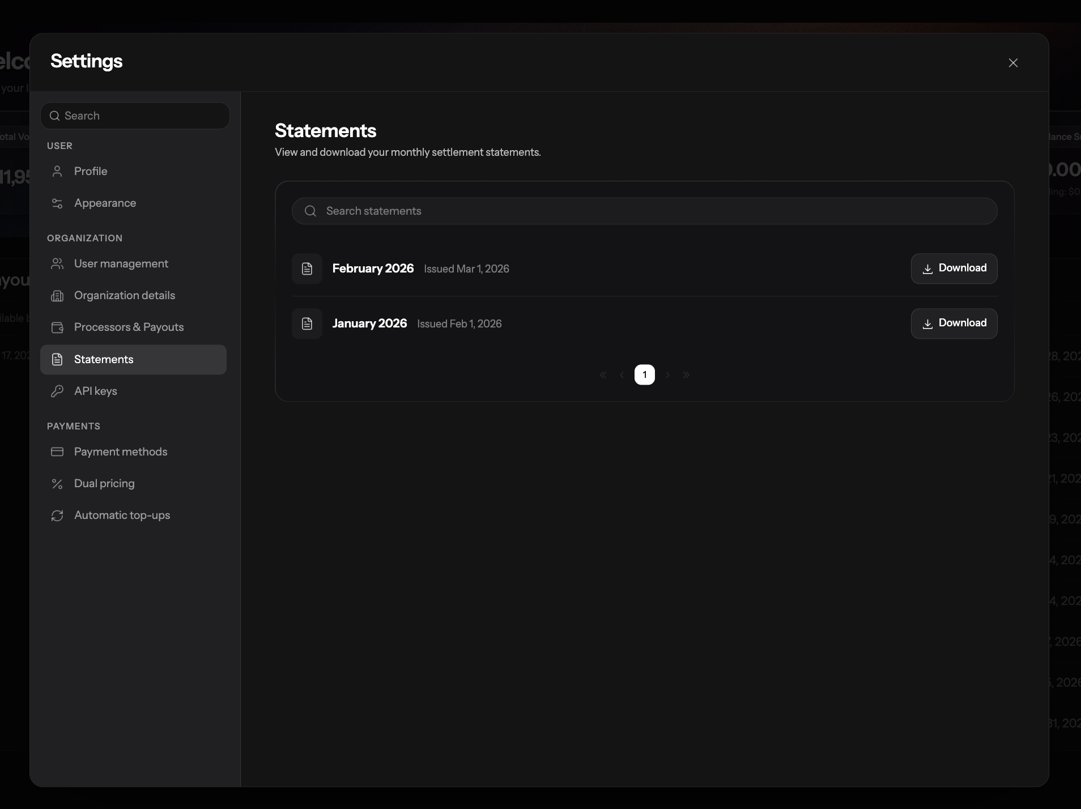Screen dimensions: 1081x809
Task: Select Payment methods in sidebar
Action: point(133,452)
